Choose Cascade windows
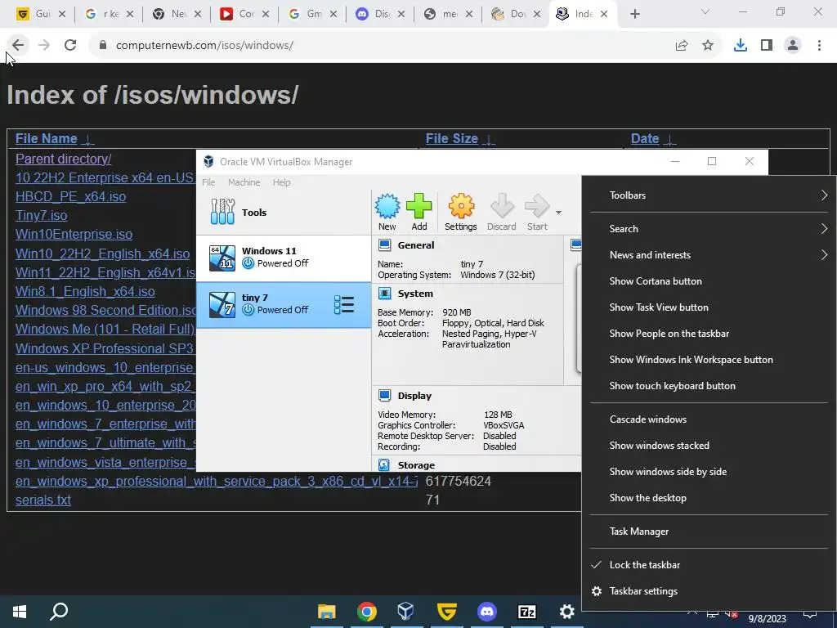837x628 pixels. [x=709, y=419]
